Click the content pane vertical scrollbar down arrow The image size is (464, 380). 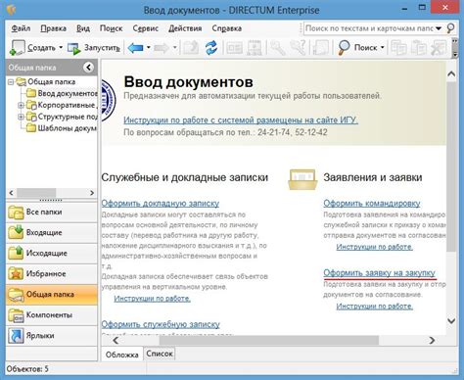(x=451, y=321)
